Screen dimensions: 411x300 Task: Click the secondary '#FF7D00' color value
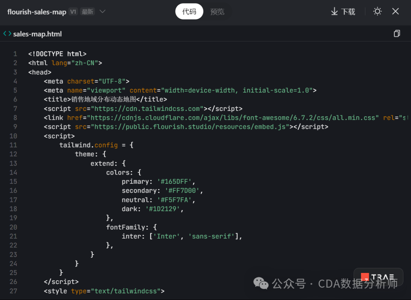[182, 191]
